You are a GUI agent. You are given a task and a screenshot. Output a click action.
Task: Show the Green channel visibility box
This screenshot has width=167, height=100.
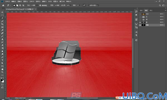(140, 20)
